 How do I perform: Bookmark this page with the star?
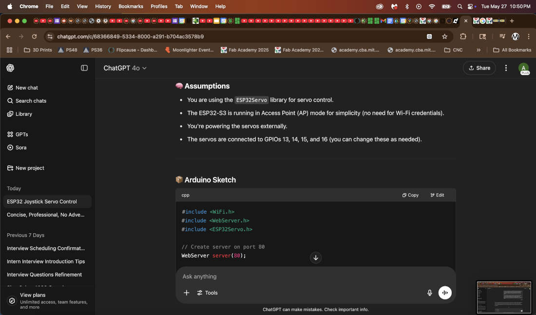[444, 37]
